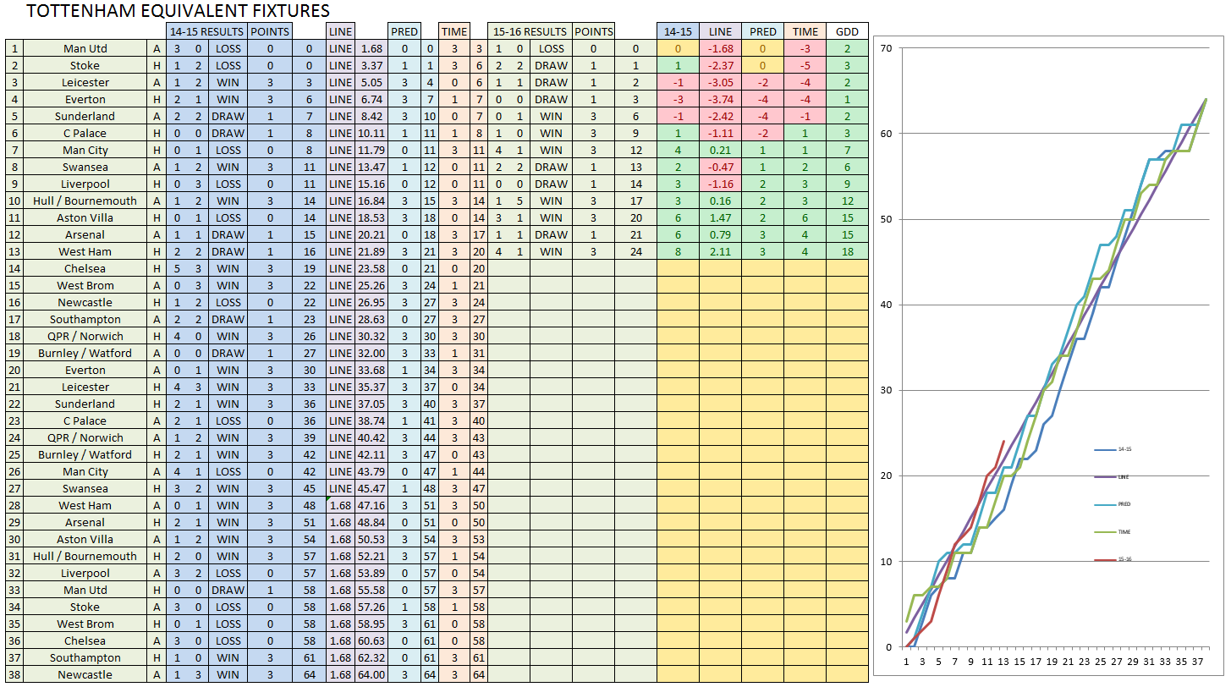Click the 14-15 RESULTS column header
Viewport: 1231px width, 687px height.
point(206,31)
